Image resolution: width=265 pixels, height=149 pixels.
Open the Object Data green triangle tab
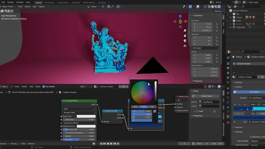pyautogui.click(x=228, y=112)
